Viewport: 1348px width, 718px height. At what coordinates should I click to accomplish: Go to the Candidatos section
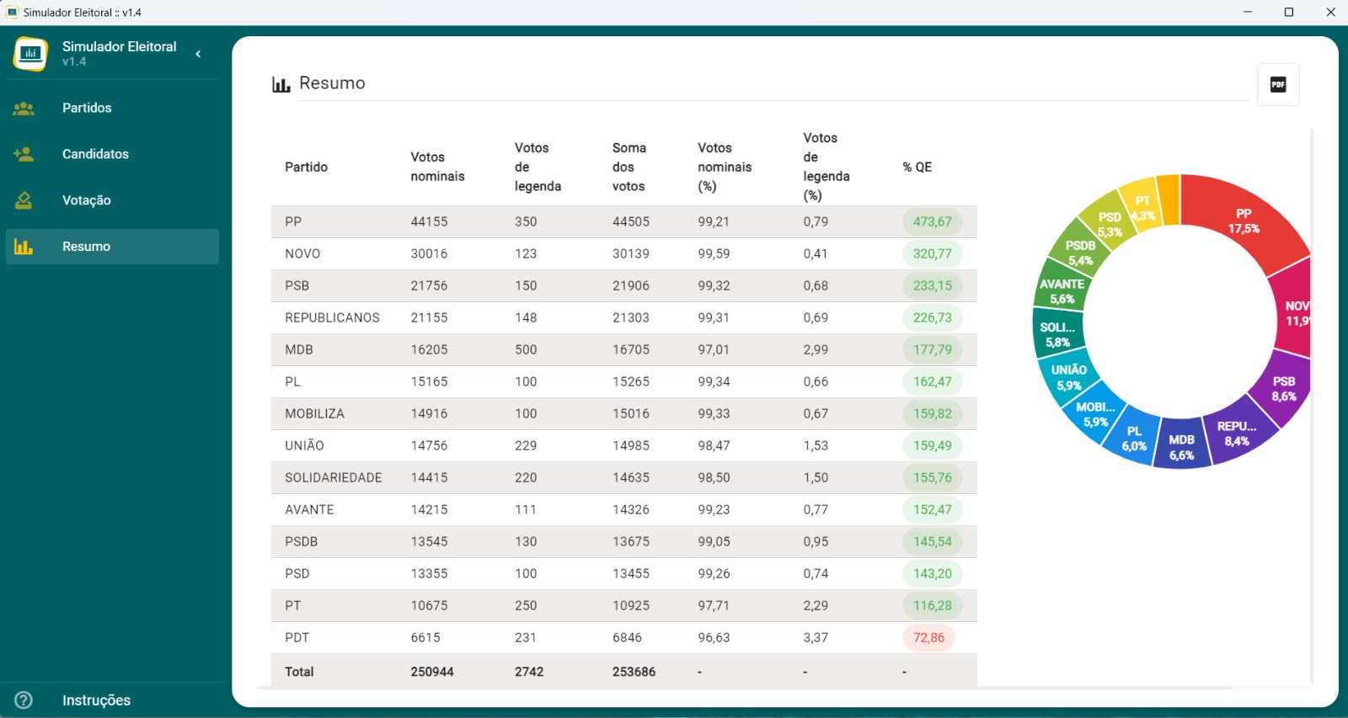(x=95, y=154)
